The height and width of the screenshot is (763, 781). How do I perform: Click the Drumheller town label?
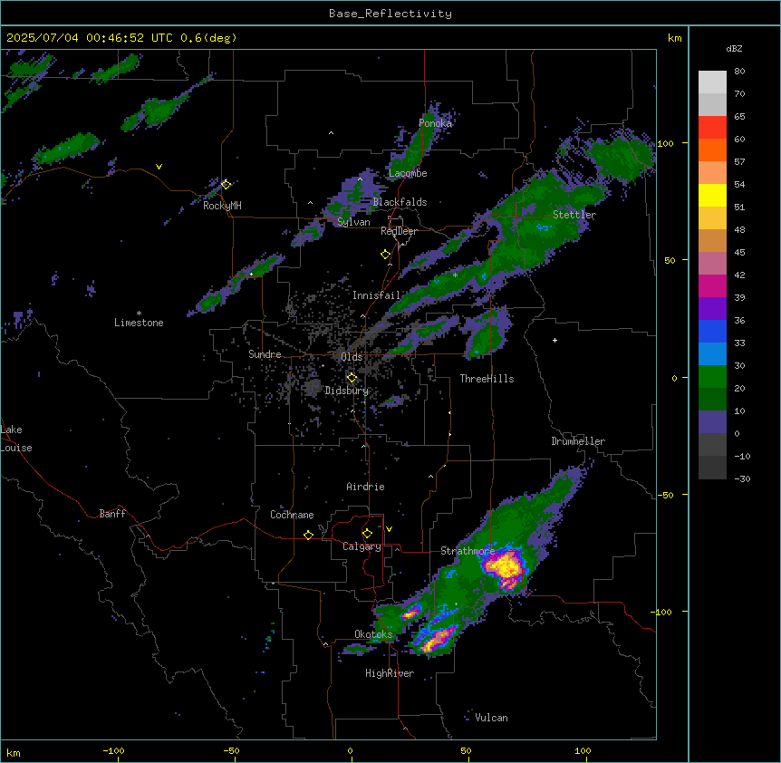pos(578,441)
